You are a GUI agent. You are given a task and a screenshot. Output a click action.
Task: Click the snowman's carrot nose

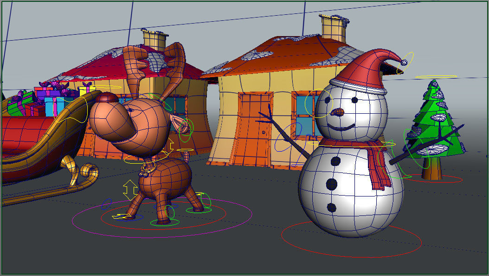click(337, 112)
